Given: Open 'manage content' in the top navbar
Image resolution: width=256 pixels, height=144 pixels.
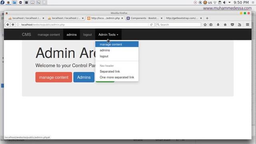Looking at the screenshot, I should pos(49,34).
